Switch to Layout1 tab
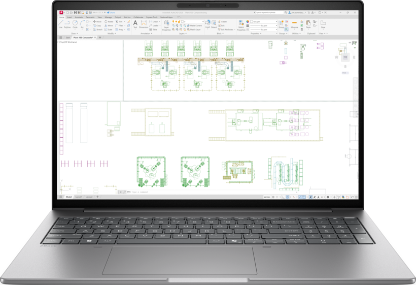The width and height of the screenshot is (416, 285). [x=79, y=197]
